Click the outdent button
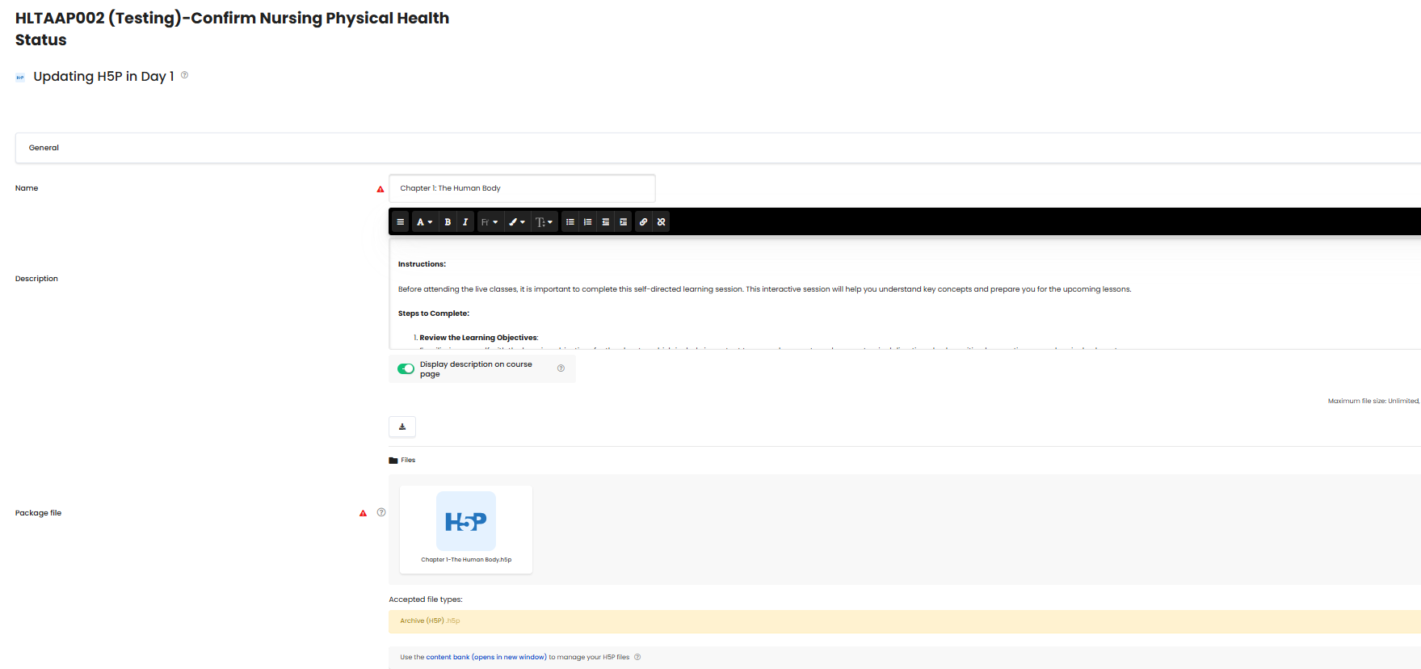This screenshot has height=669, width=1421. [x=606, y=222]
